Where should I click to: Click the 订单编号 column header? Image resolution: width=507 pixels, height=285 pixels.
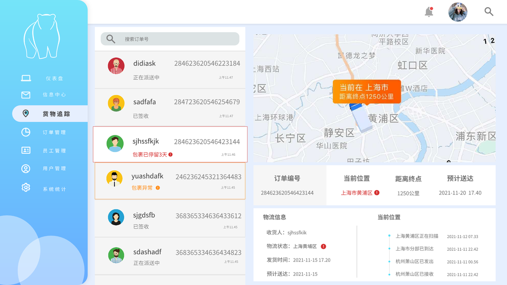point(287,179)
